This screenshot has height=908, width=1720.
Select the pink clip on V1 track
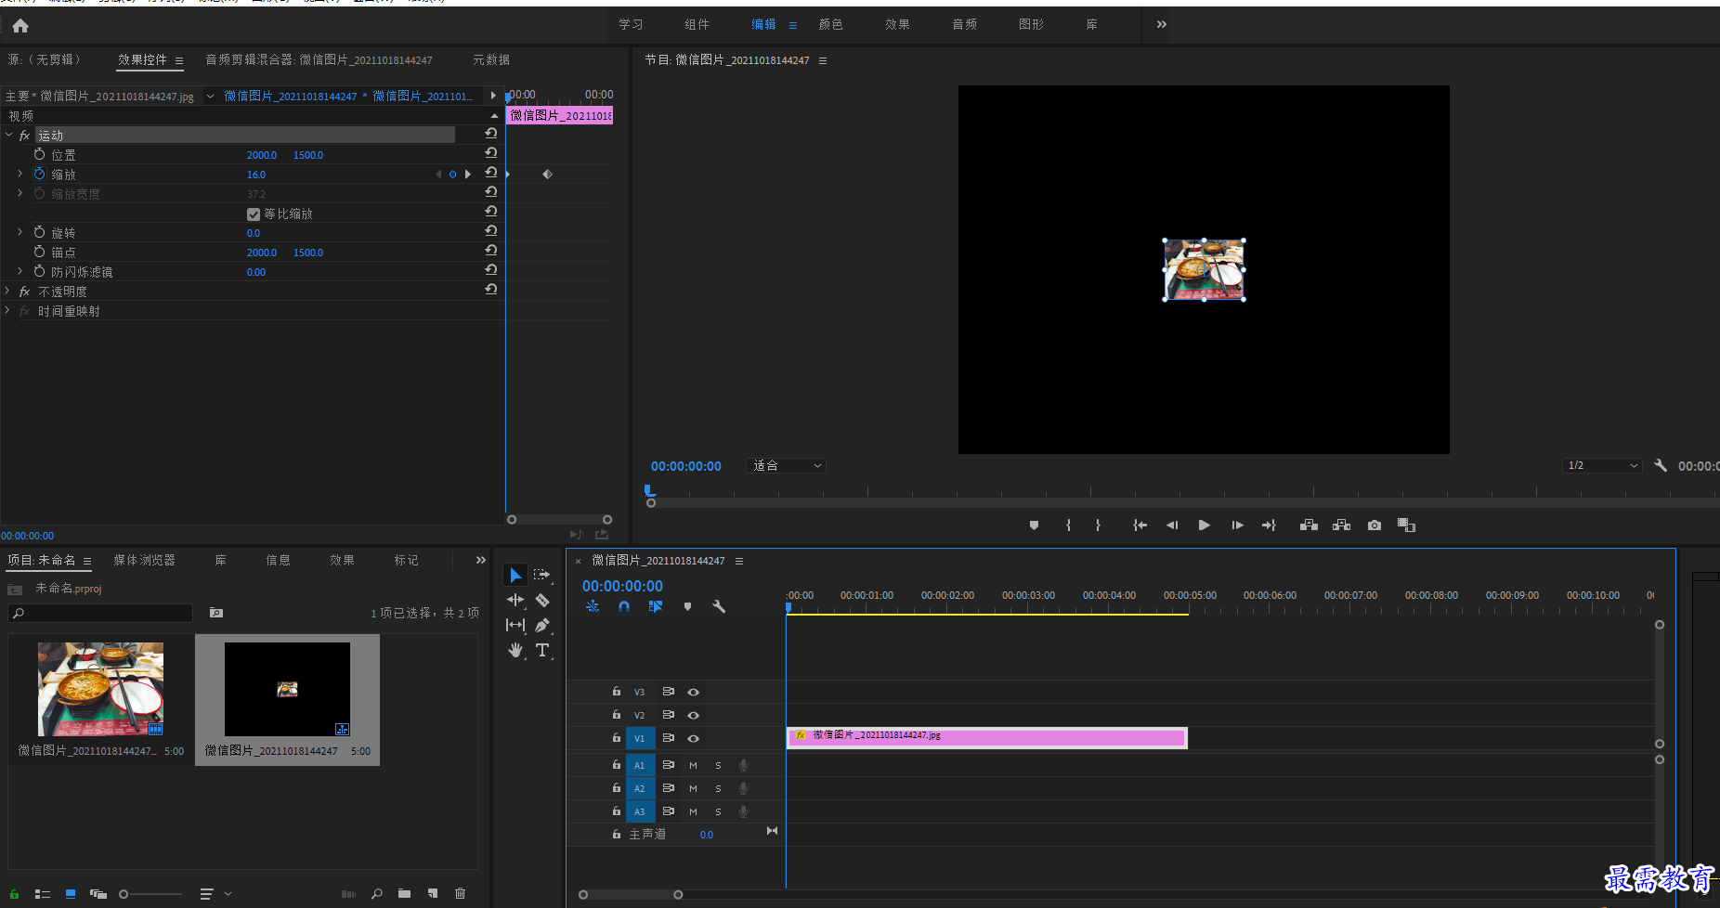click(x=986, y=738)
